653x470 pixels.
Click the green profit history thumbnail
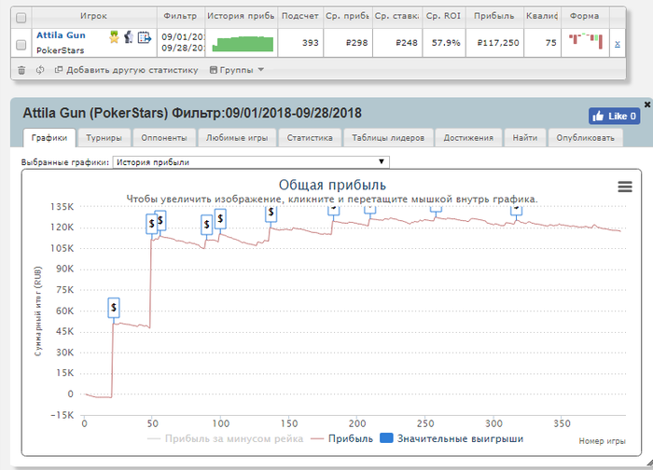point(243,44)
